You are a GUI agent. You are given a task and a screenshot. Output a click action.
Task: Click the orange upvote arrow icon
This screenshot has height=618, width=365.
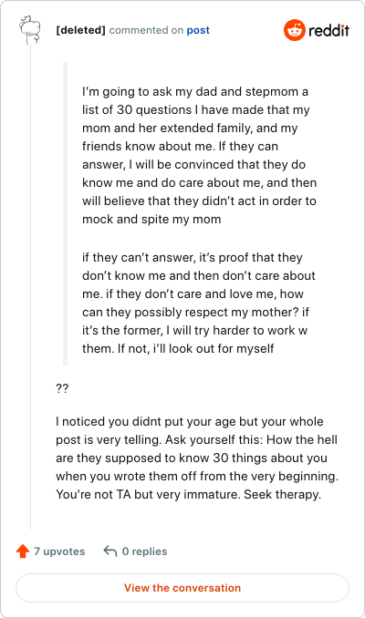click(23, 551)
